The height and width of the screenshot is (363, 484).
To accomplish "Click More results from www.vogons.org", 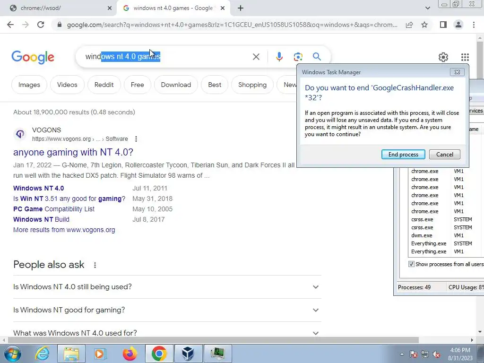I will pos(64,230).
